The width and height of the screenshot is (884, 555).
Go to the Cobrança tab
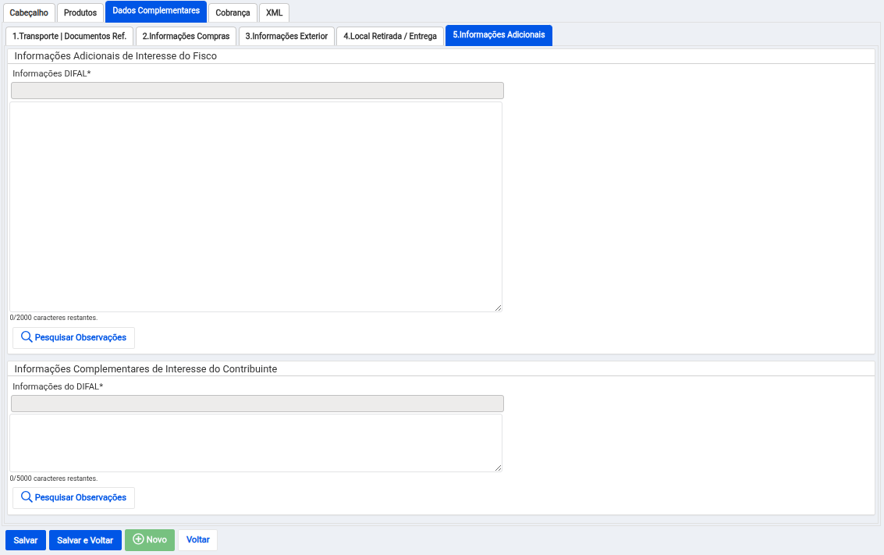[x=233, y=12]
